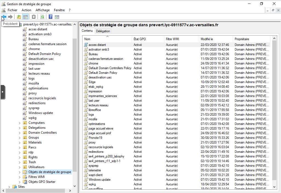This screenshot has height=193, width=281.
Task: Click the inner window minimize icon
Action: click(268, 10)
